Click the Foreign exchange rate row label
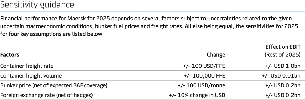This screenshot has width=305, height=100. pyautogui.click(x=46, y=95)
